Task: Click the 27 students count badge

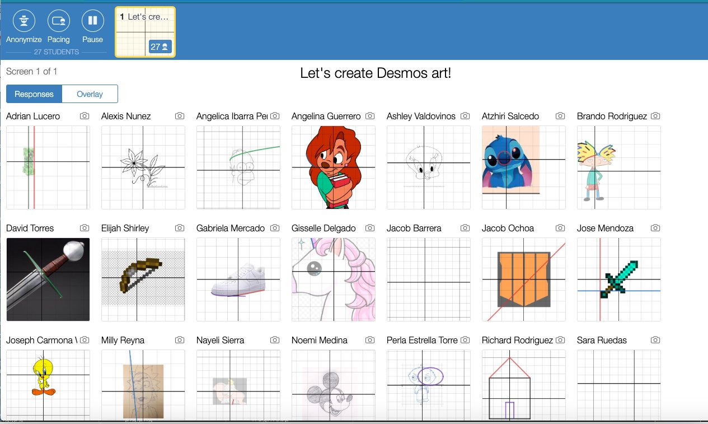Action: click(160, 46)
